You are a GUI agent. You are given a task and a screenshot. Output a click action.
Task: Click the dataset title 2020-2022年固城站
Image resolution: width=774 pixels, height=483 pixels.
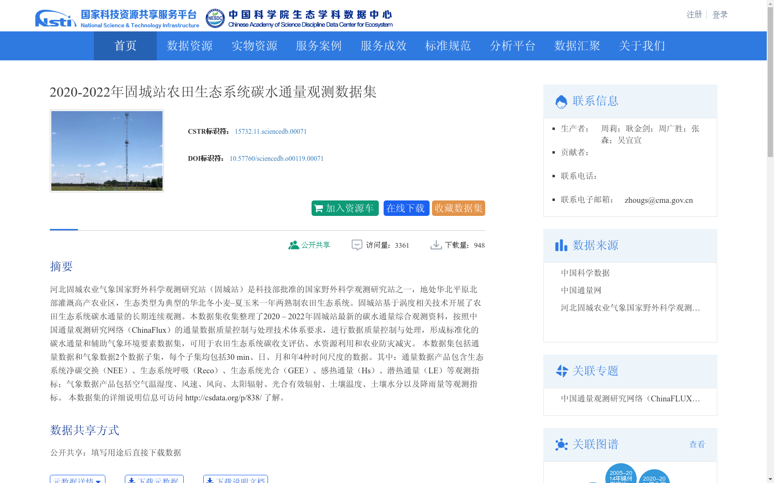(213, 92)
